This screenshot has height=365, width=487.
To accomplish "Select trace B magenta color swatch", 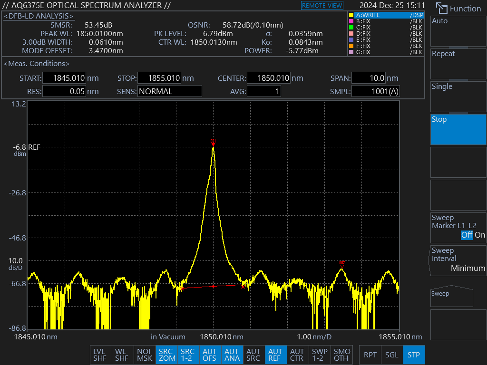I will pos(351,21).
